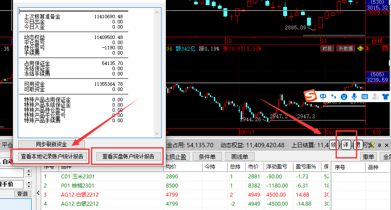Image resolution: width=391 pixels, height=210 pixels.
Task: Click the 对手价 price input field
Action: point(11,184)
